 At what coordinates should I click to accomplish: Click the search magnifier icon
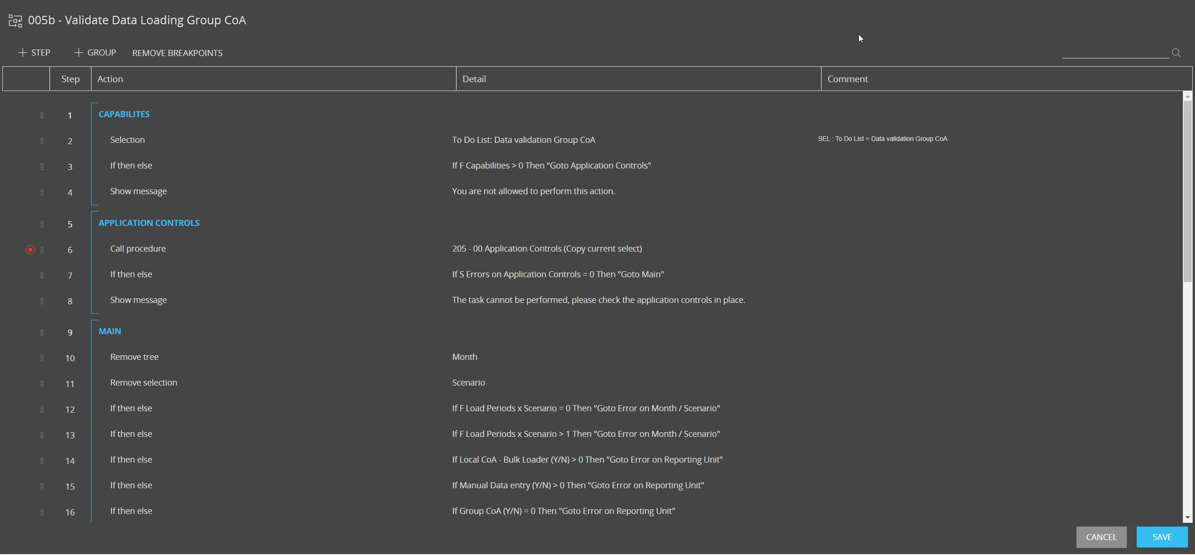tap(1176, 53)
